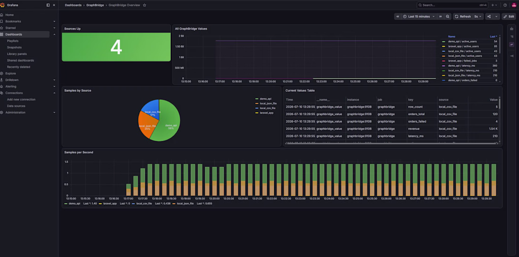Click the collapse arrow icon in right toolbar
Viewport: 519px width, 257px height.
coord(512,56)
